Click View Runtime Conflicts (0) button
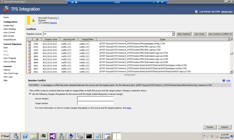The width and height of the screenshot is (234, 140). [x=220, y=34]
